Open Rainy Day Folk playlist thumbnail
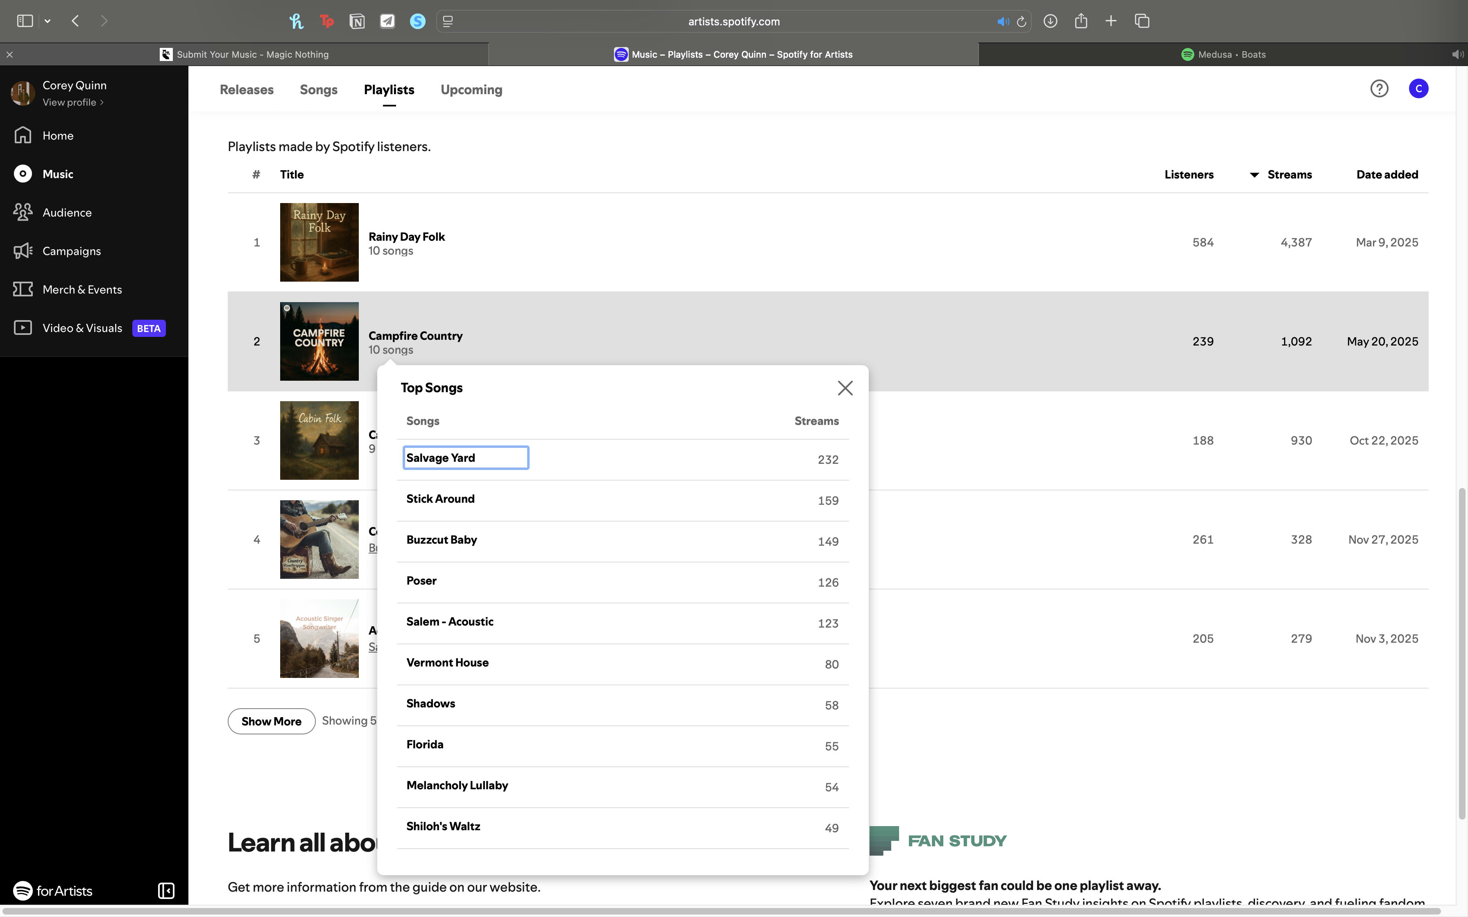The image size is (1468, 917). pyautogui.click(x=319, y=242)
